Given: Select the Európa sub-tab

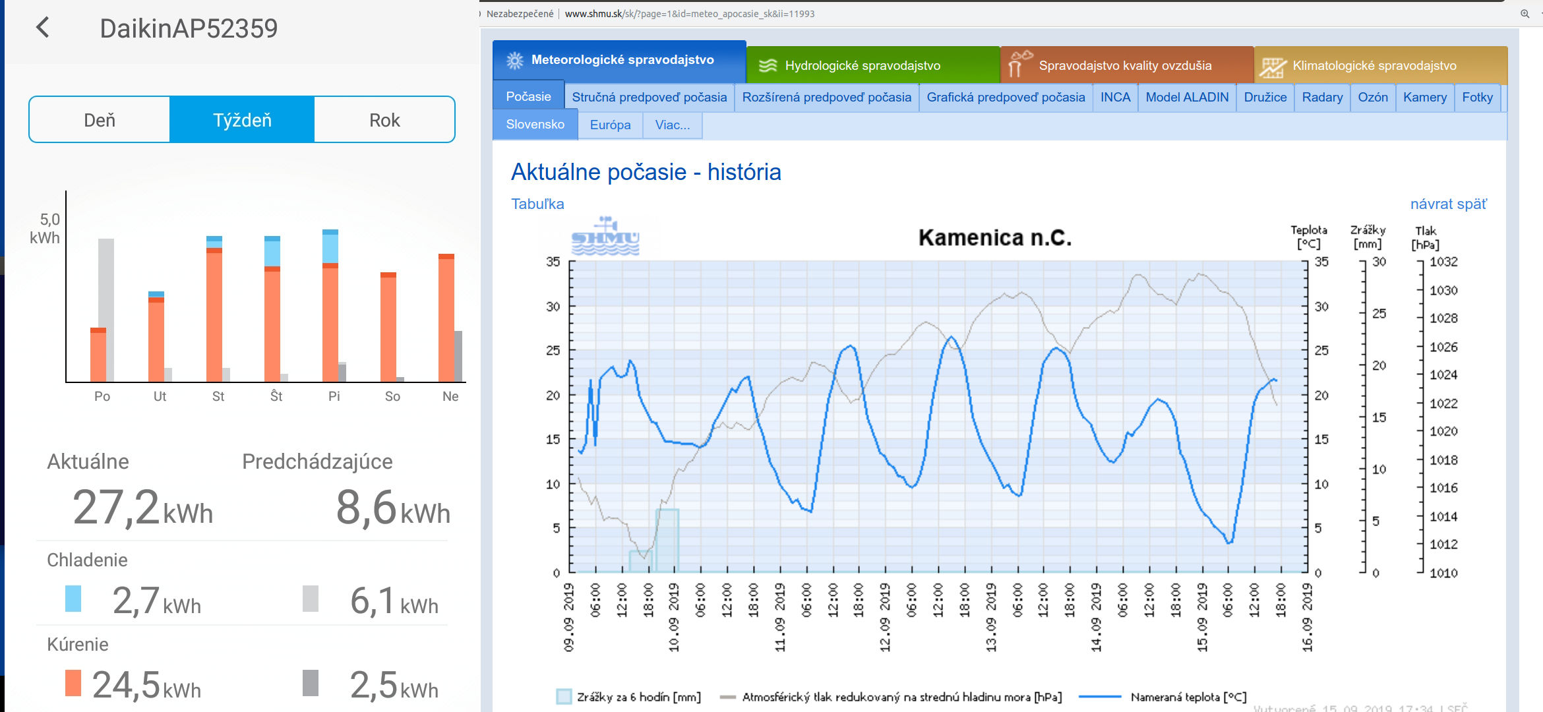Looking at the screenshot, I should tap(610, 125).
